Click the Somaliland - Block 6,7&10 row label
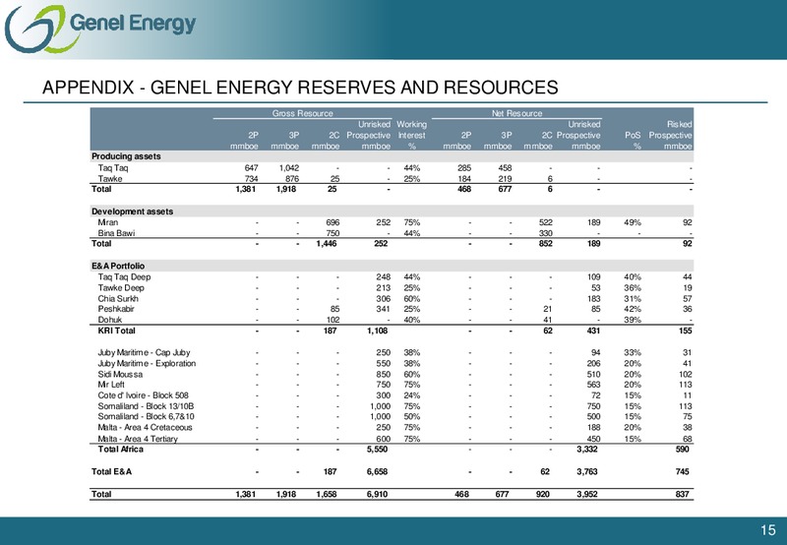This screenshot has height=545, width=787. coord(146,416)
